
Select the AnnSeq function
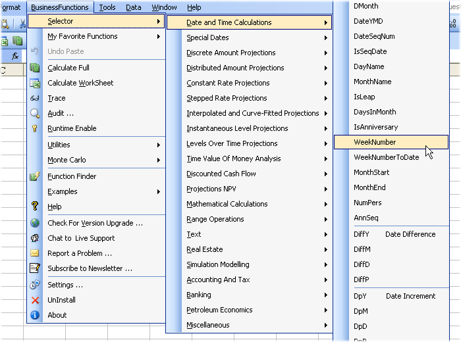391,218
